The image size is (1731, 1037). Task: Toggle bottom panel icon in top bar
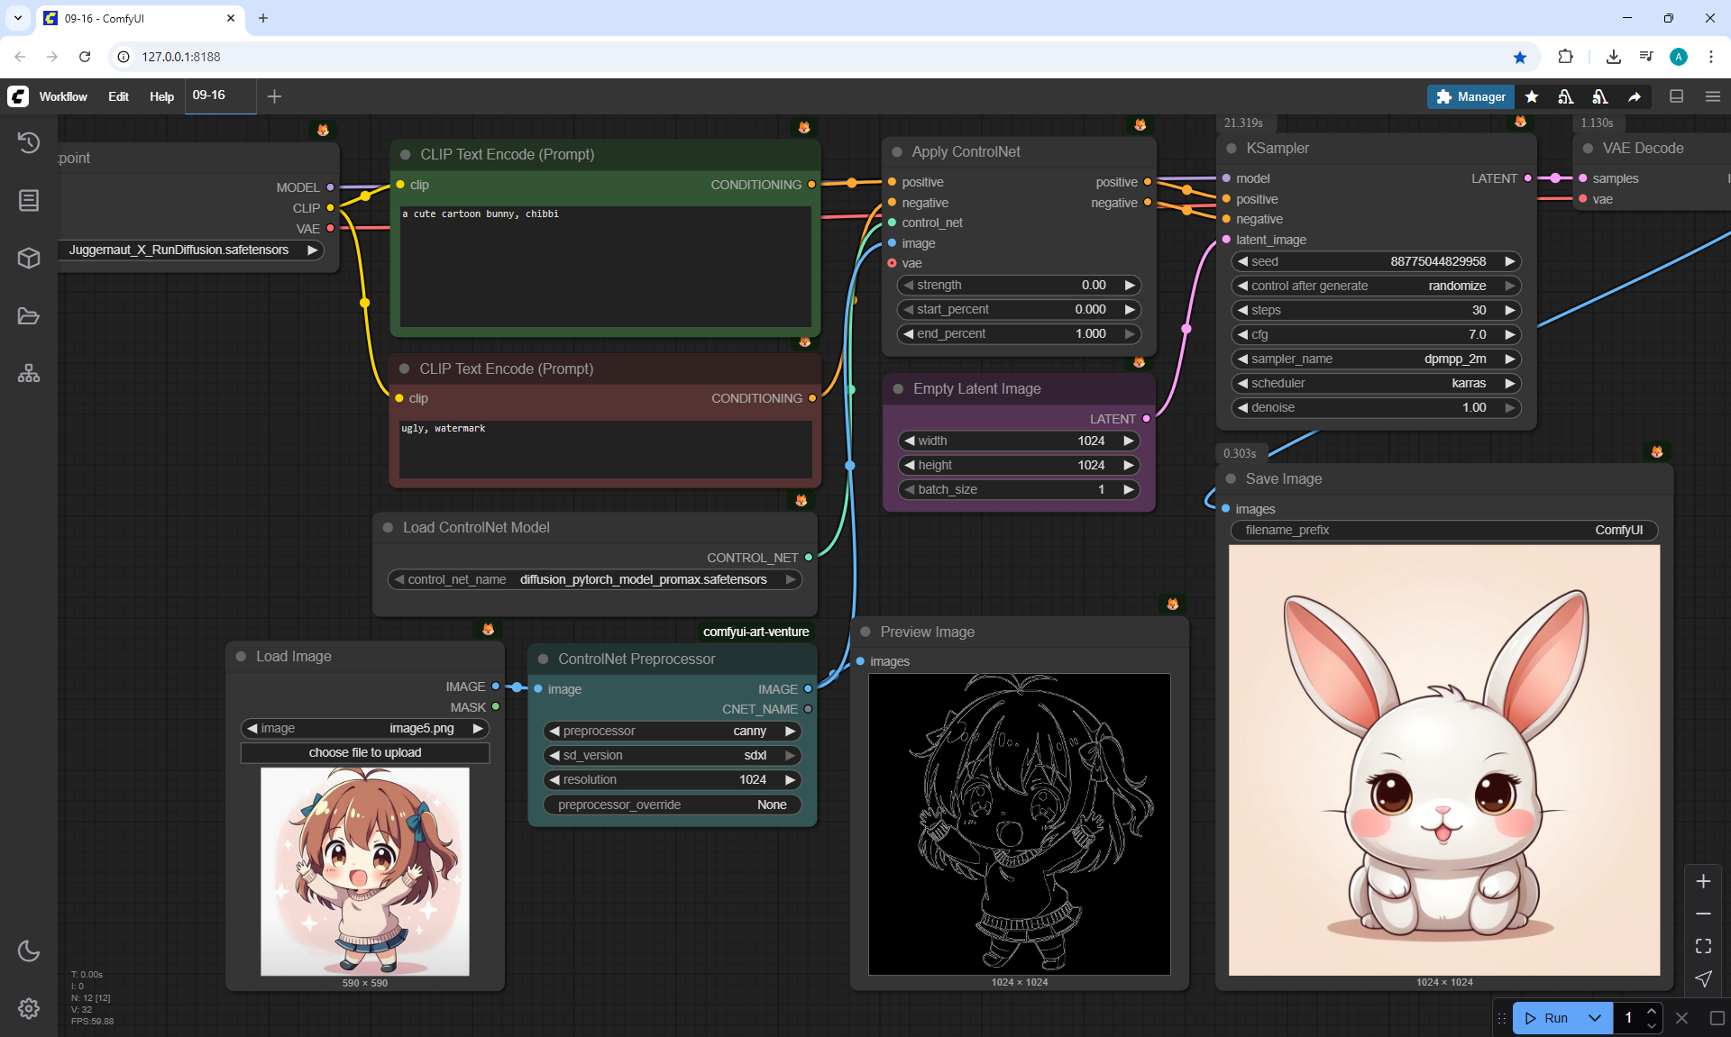coord(1676,96)
